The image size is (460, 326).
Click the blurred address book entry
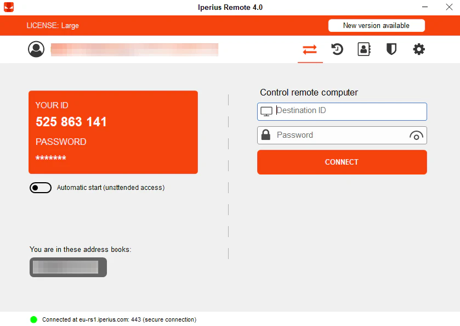coord(68,267)
